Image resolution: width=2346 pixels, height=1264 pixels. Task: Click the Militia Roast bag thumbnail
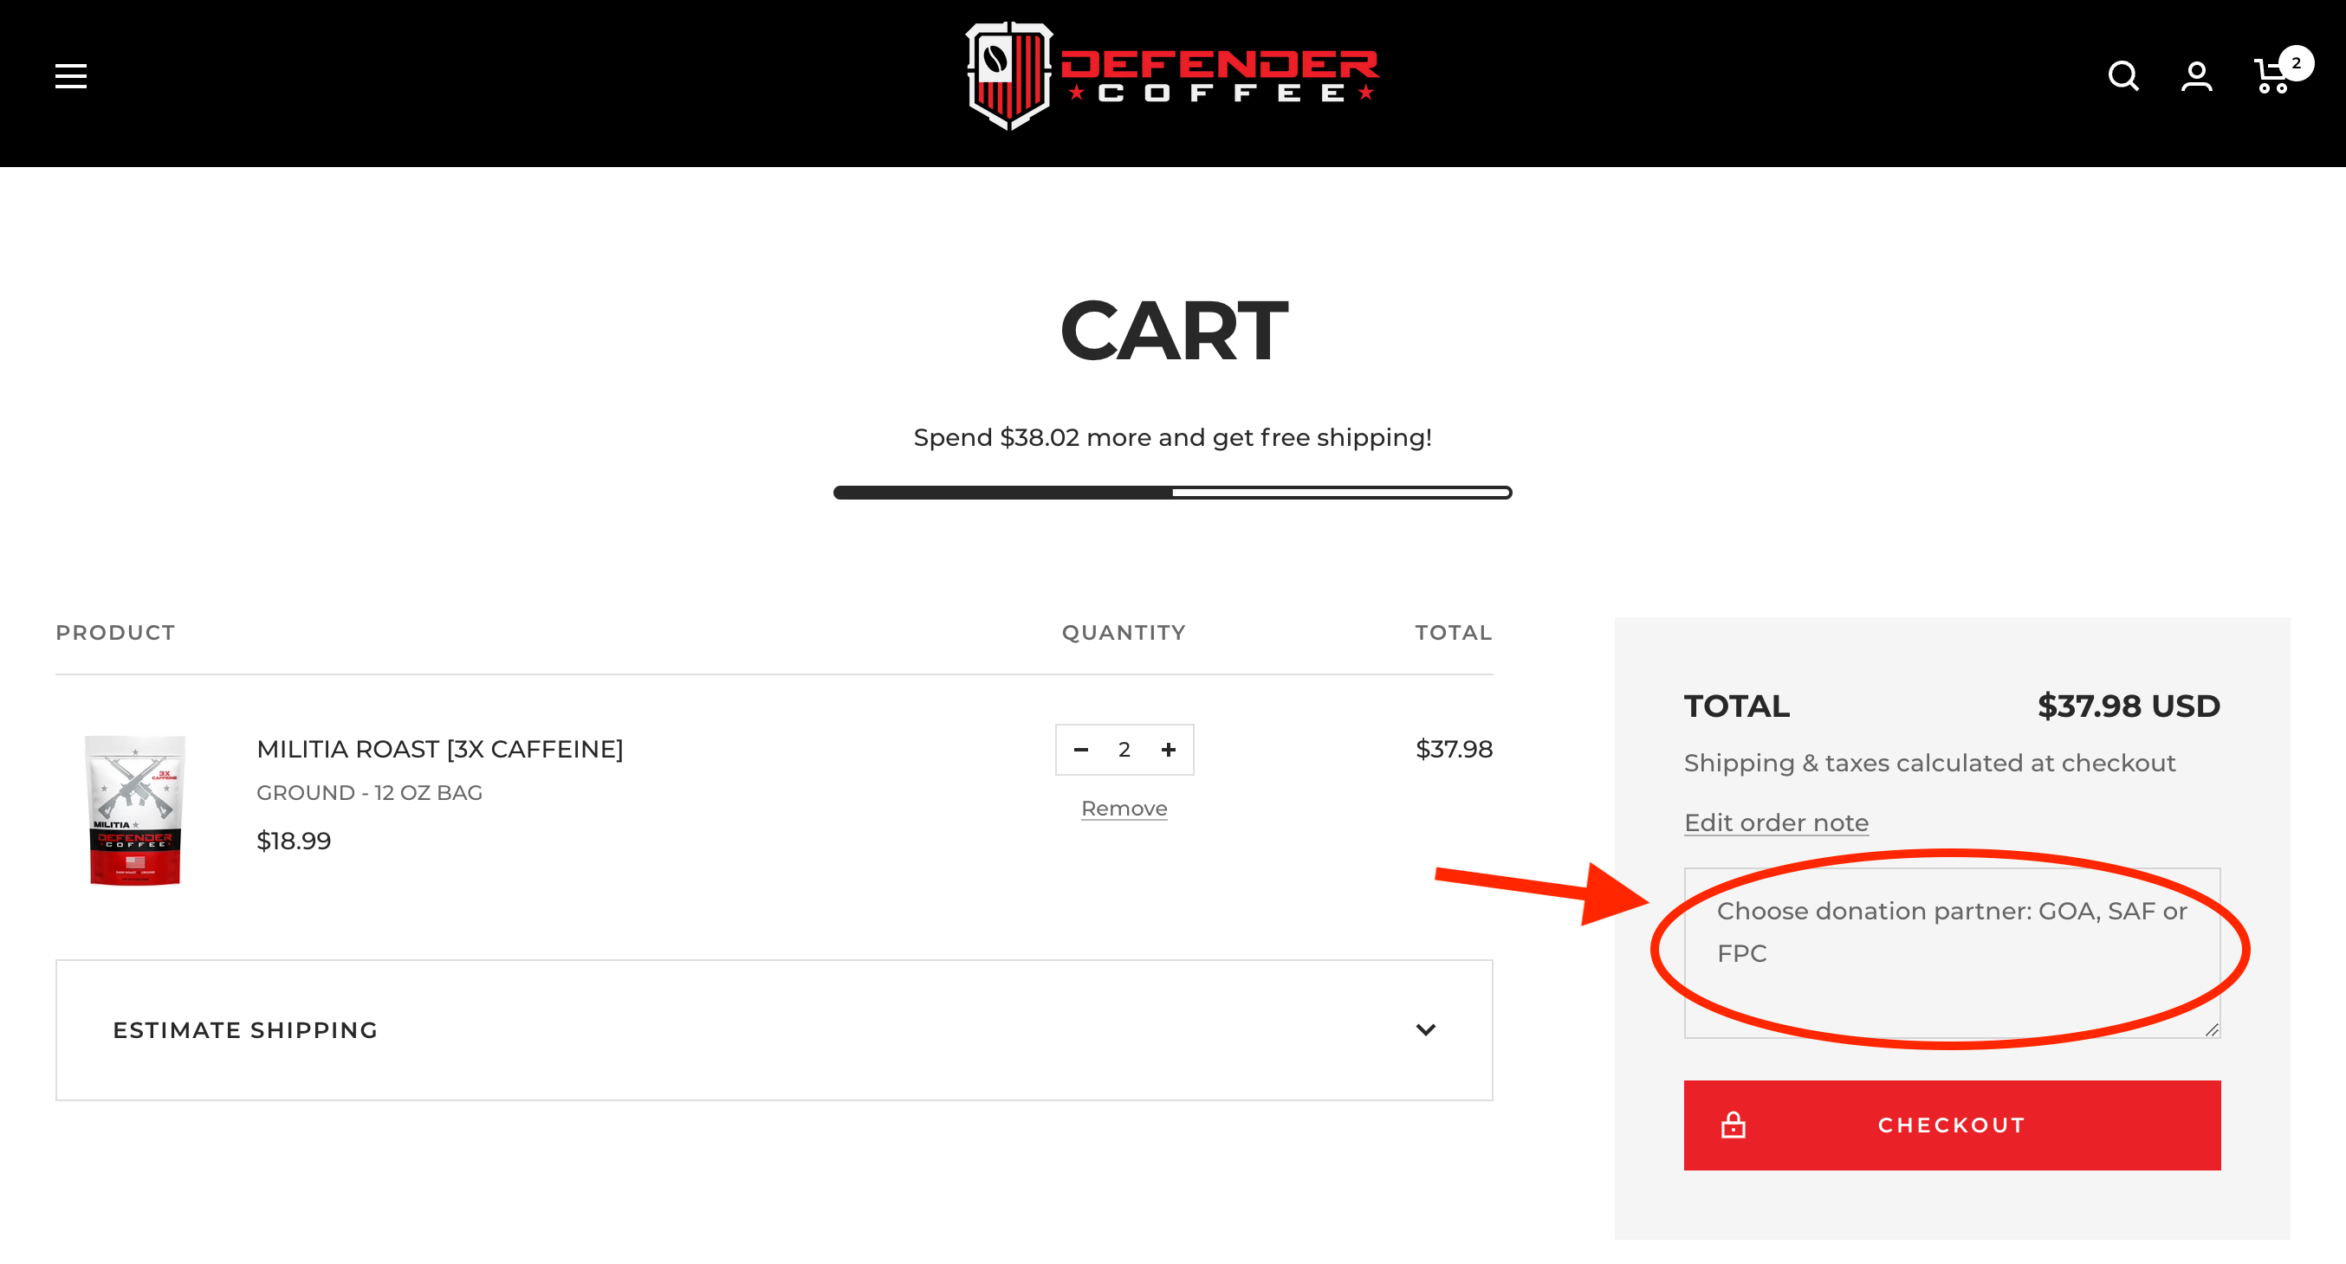pos(135,809)
